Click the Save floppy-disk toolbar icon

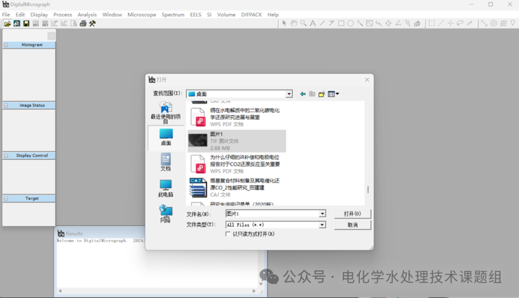click(x=26, y=24)
